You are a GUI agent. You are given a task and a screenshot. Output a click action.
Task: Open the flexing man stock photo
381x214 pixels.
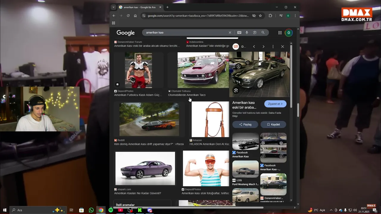coord(206,169)
